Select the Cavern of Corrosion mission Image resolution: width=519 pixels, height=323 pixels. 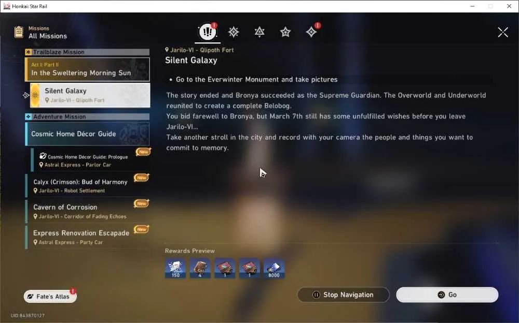click(x=87, y=211)
